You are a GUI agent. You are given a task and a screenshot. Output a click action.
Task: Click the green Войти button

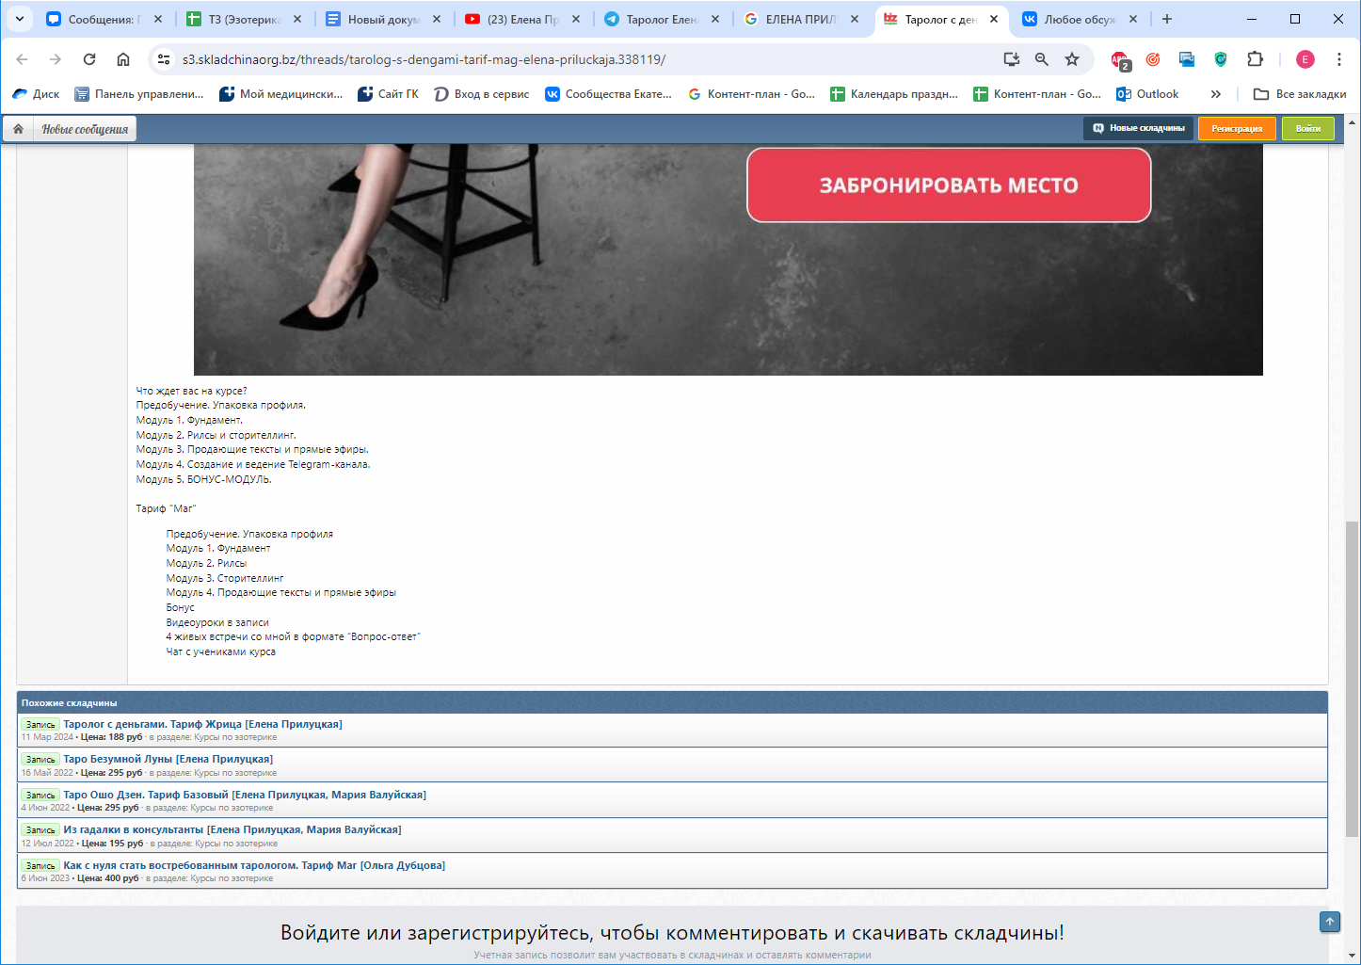[x=1308, y=128]
